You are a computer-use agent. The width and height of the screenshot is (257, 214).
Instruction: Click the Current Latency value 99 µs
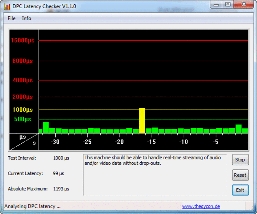coord(58,173)
